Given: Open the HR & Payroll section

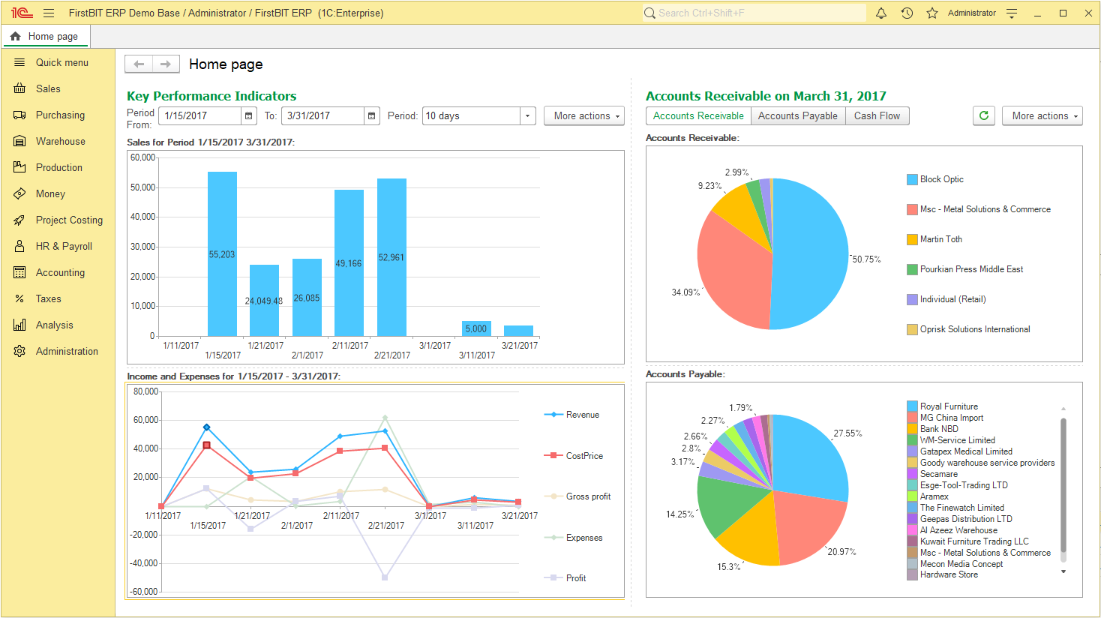Looking at the screenshot, I should click(64, 246).
